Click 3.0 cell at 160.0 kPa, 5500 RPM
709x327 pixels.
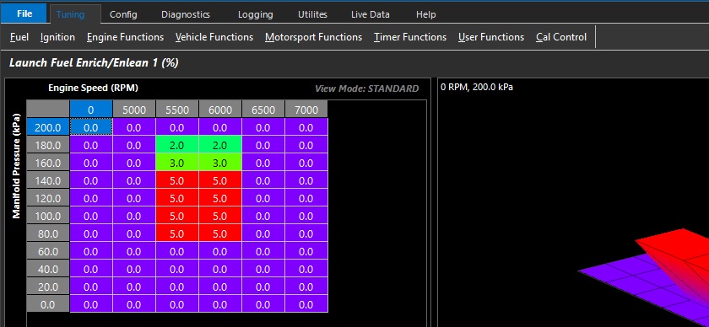point(176,163)
